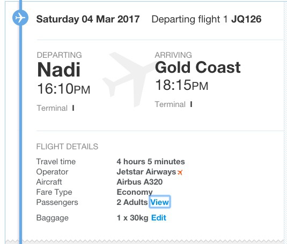Click the departing Terminal I label
The width and height of the screenshot is (287, 244).
55,108
